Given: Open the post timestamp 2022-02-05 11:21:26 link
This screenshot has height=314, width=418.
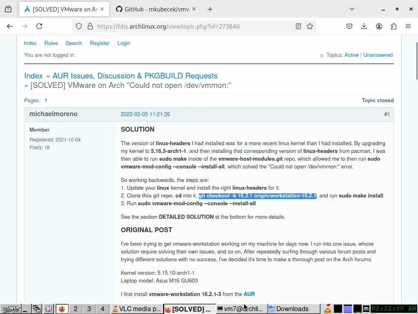Looking at the screenshot, I should point(145,114).
